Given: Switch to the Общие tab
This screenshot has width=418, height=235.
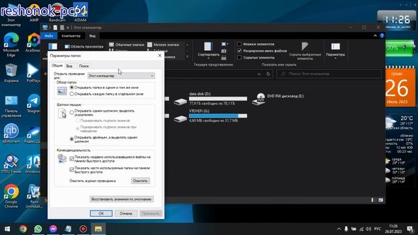Looking at the screenshot, I should (57, 65).
